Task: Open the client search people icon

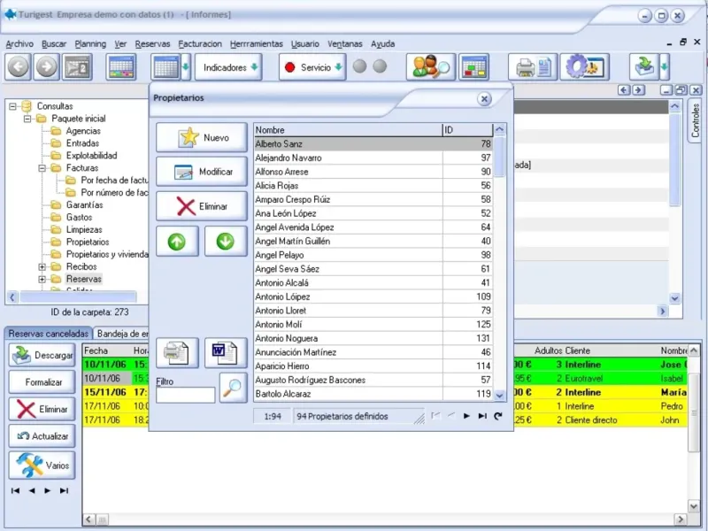Action: (x=431, y=67)
